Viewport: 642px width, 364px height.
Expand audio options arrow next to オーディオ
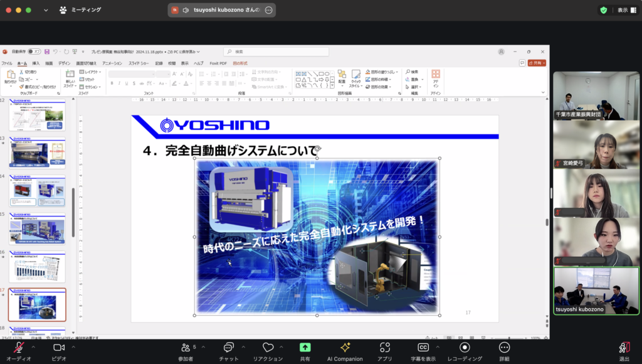[33, 347]
